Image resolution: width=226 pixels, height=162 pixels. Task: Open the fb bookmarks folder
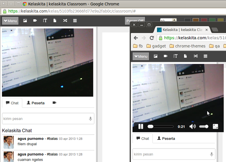click(138, 46)
